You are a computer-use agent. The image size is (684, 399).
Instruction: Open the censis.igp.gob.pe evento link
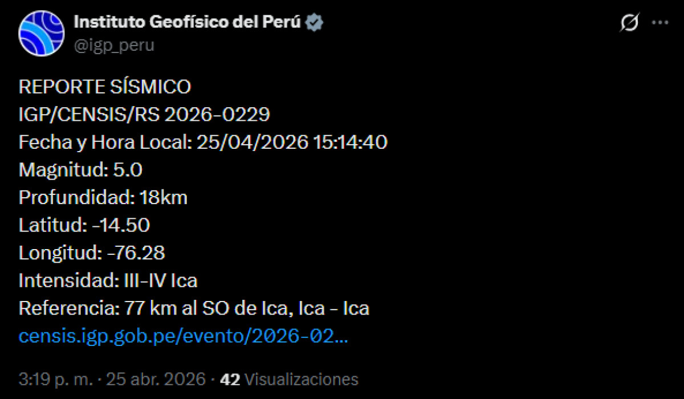(x=184, y=336)
